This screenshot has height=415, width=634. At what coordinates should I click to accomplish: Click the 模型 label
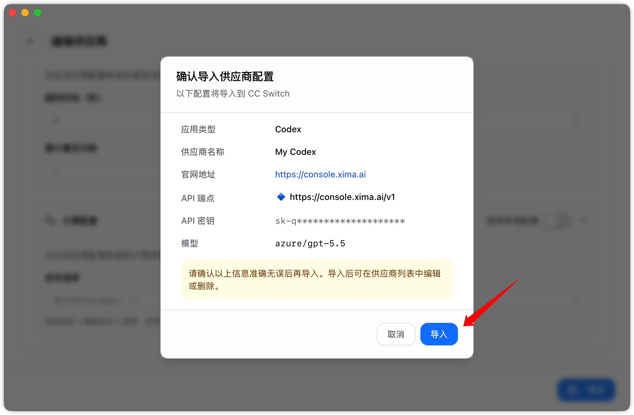point(190,244)
